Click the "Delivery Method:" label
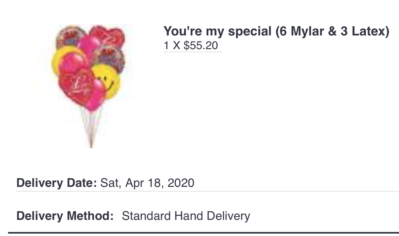Viewport: 399px width, 236px height. (x=65, y=216)
